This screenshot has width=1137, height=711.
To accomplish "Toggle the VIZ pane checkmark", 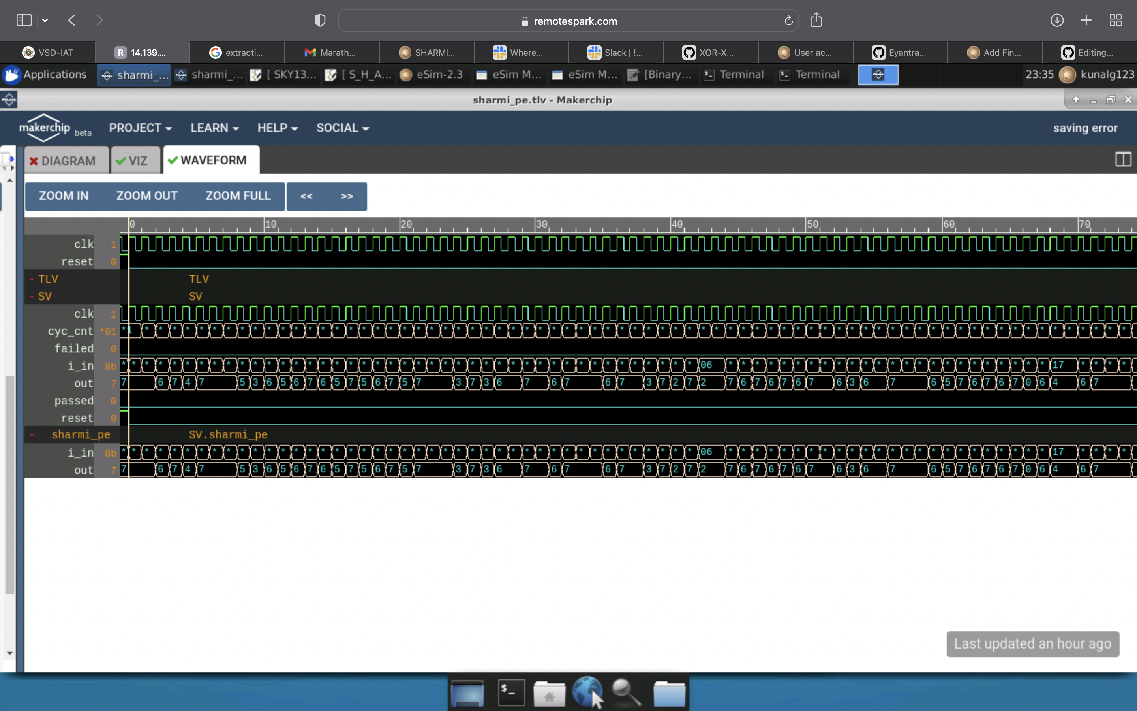I will (122, 160).
